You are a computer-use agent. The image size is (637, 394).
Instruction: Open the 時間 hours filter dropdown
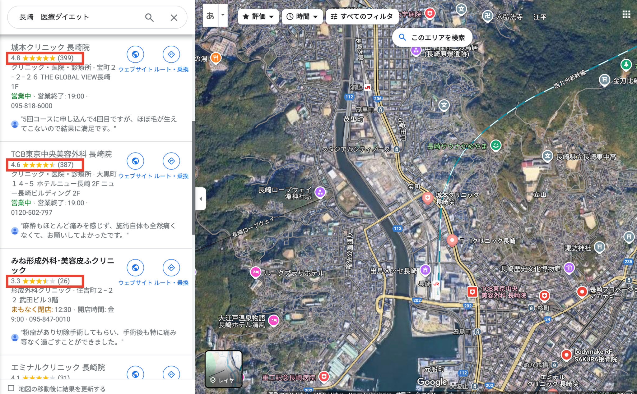pos(302,16)
